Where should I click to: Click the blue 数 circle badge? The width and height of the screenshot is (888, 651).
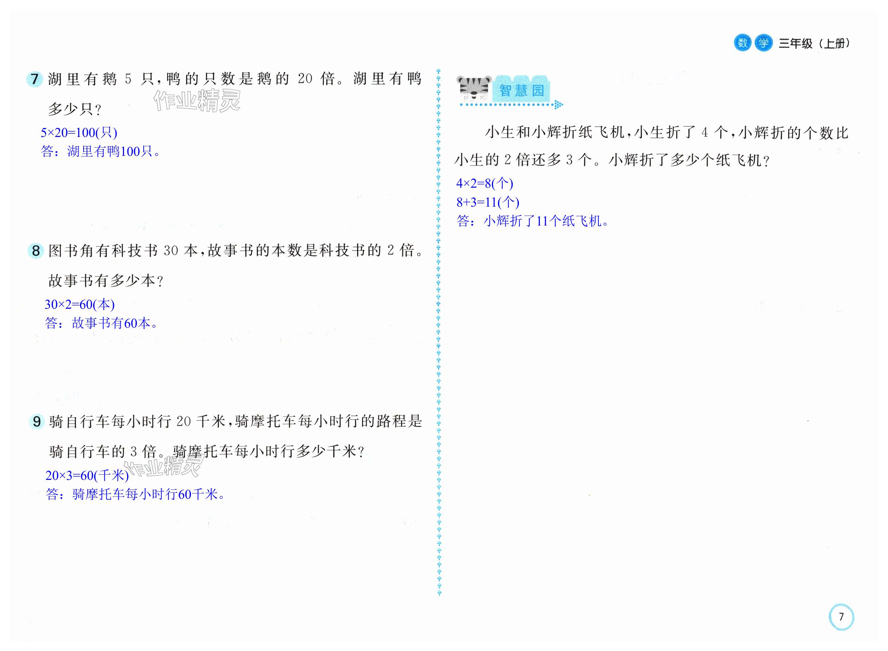[742, 42]
